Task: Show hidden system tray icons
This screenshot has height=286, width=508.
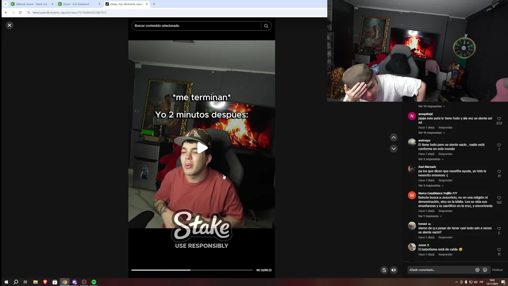Action: 457,282
